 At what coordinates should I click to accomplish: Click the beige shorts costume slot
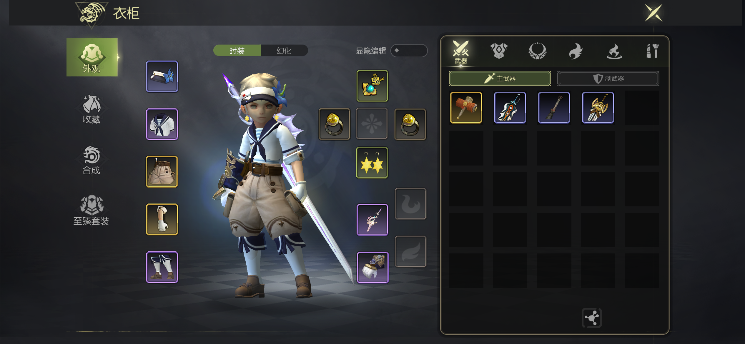[162, 172]
